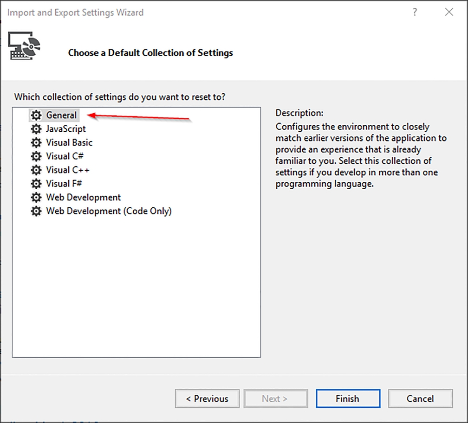Click the 'Which collection of settings' prompt text
The width and height of the screenshot is (468, 423).
click(x=120, y=97)
